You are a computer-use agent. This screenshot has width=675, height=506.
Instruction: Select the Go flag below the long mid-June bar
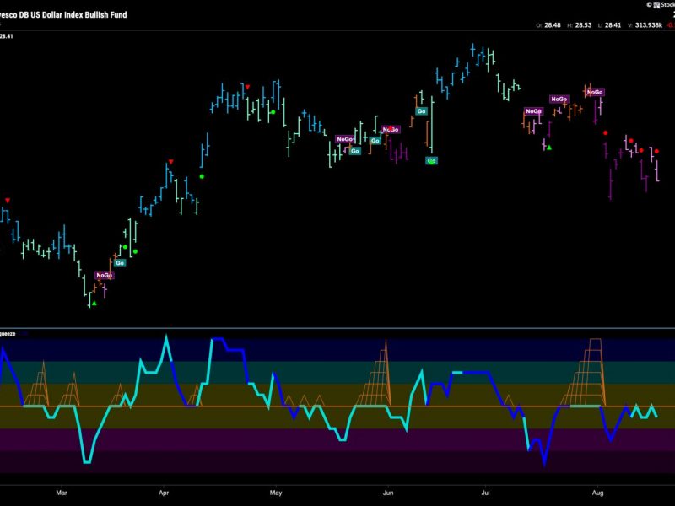tap(431, 161)
